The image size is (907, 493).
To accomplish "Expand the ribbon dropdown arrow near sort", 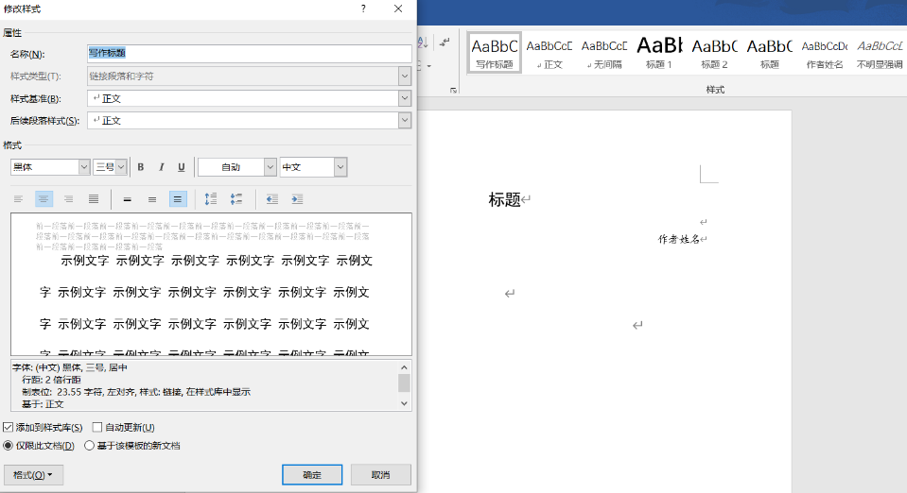I will [x=429, y=66].
